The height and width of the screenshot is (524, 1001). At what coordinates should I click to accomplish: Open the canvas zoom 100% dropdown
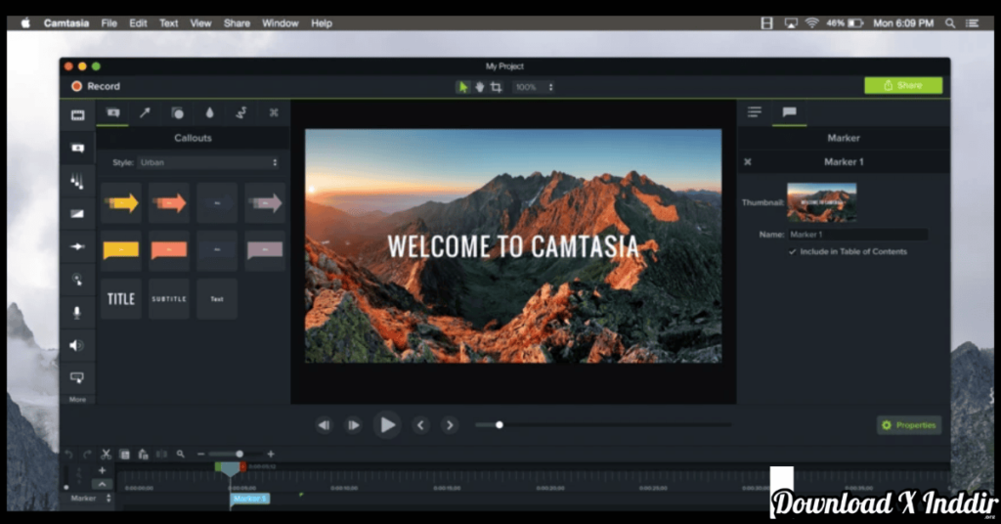point(535,87)
